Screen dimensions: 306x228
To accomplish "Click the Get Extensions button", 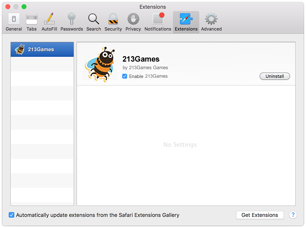I will (x=260, y=215).
